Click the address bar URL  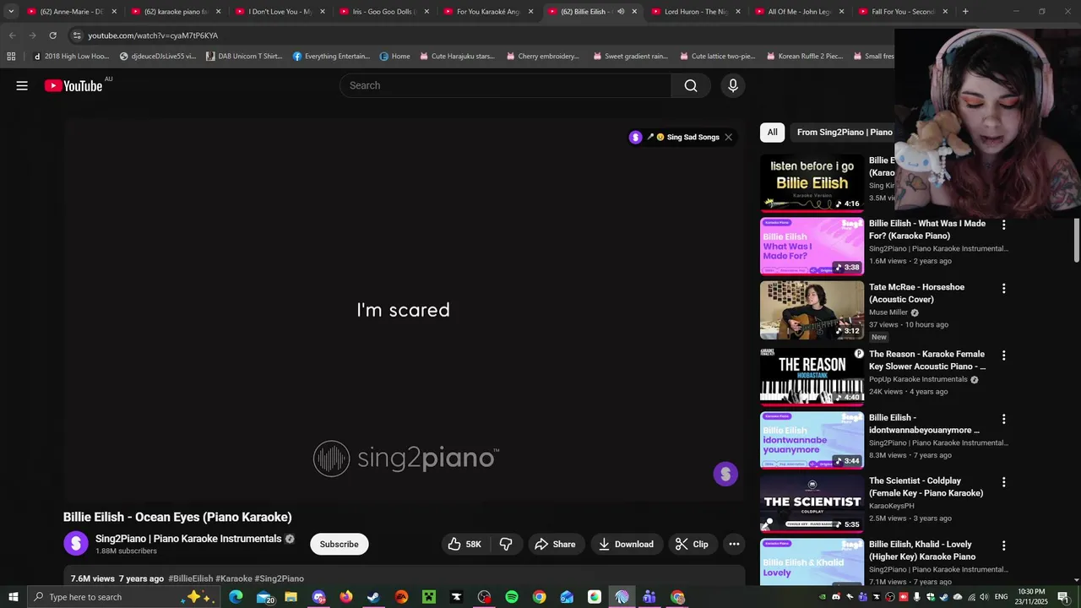pos(153,35)
